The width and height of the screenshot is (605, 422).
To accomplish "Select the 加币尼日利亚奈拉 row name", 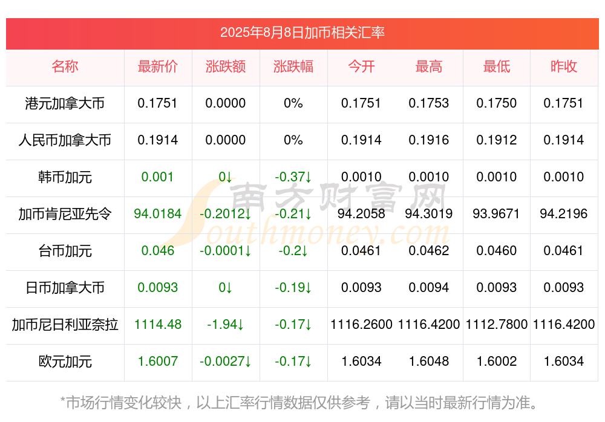I will coord(65,325).
